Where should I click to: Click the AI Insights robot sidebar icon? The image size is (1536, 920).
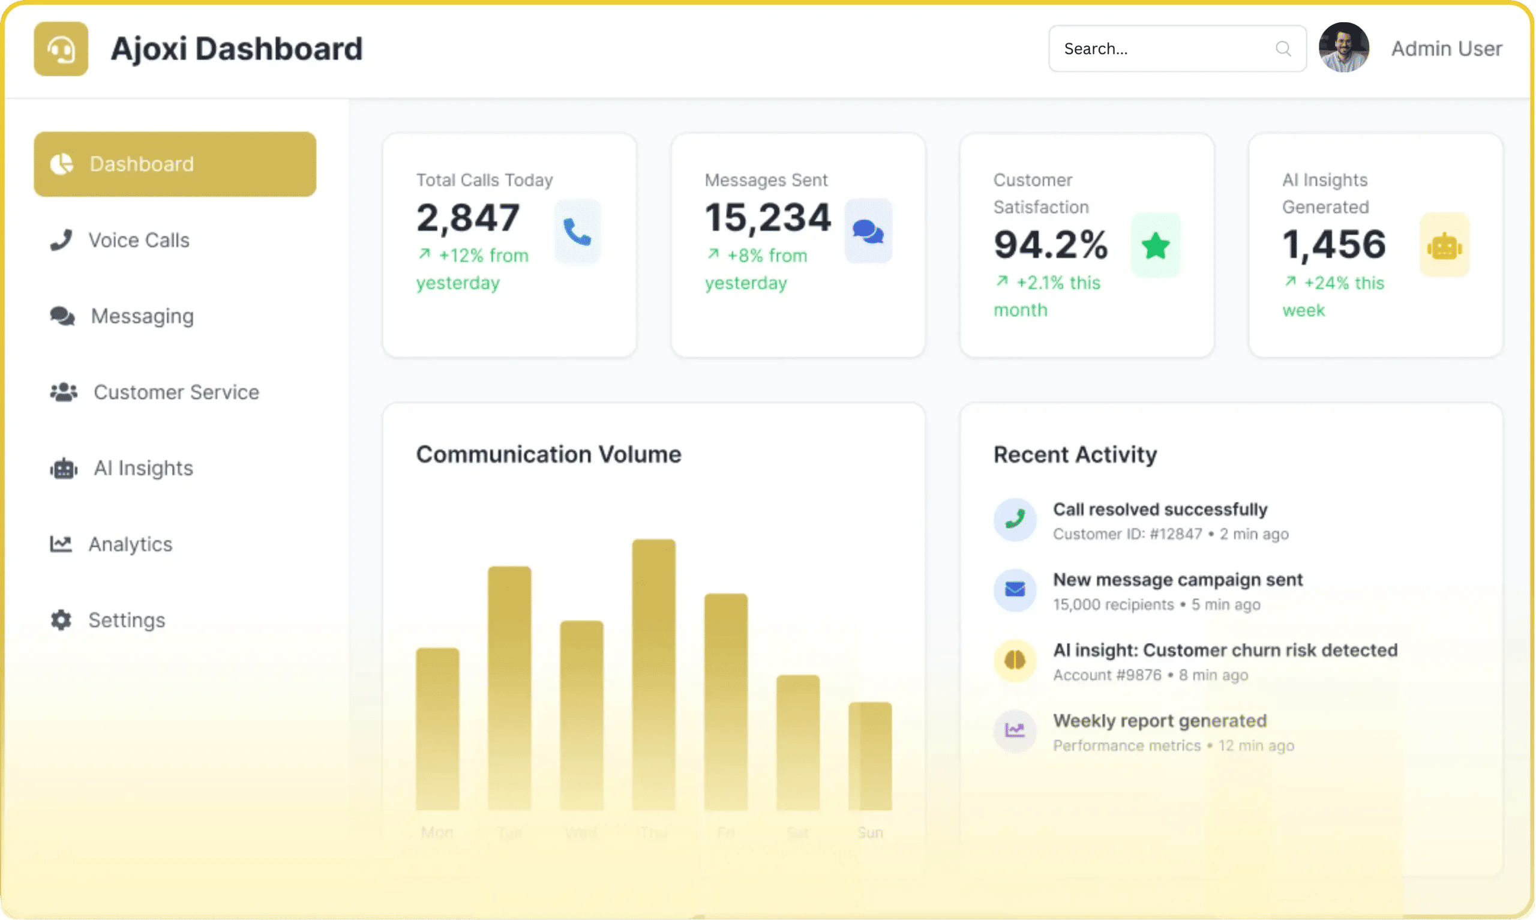[x=64, y=469]
